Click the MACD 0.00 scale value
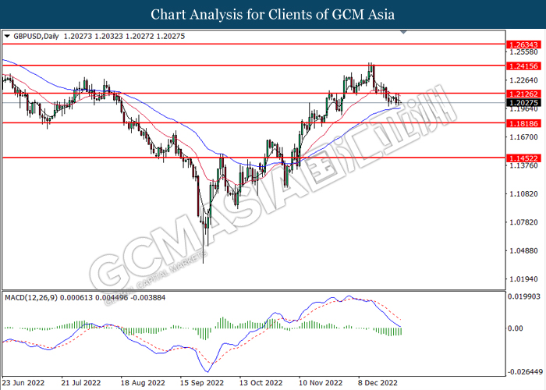 (516, 328)
